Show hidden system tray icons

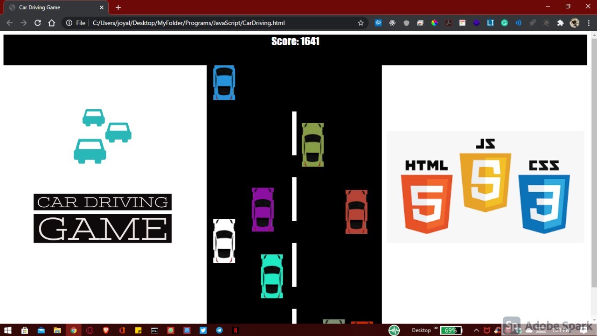(476, 330)
